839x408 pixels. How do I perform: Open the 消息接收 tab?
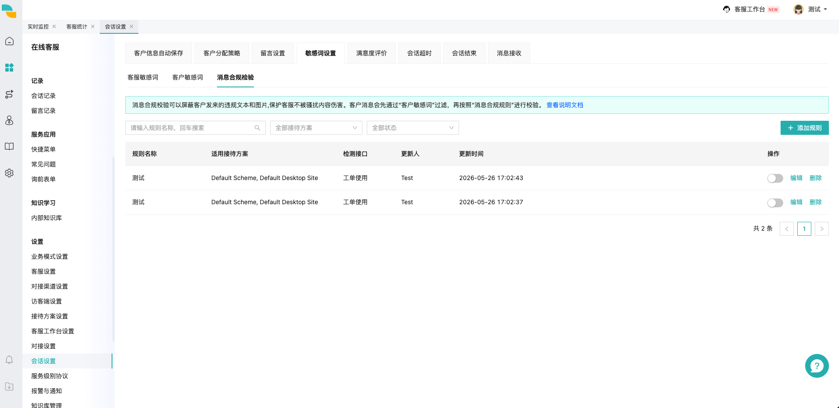click(509, 53)
